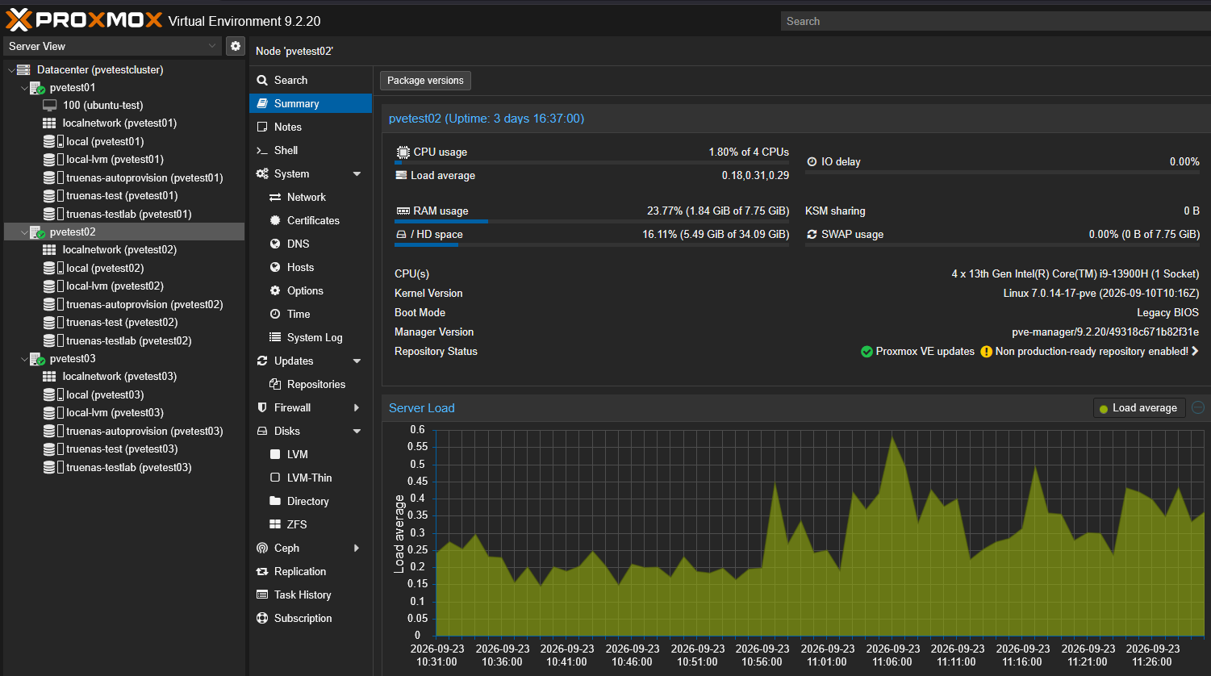
Task: Click the VM 100 ubuntu-test monitor icon
Action: click(x=50, y=106)
